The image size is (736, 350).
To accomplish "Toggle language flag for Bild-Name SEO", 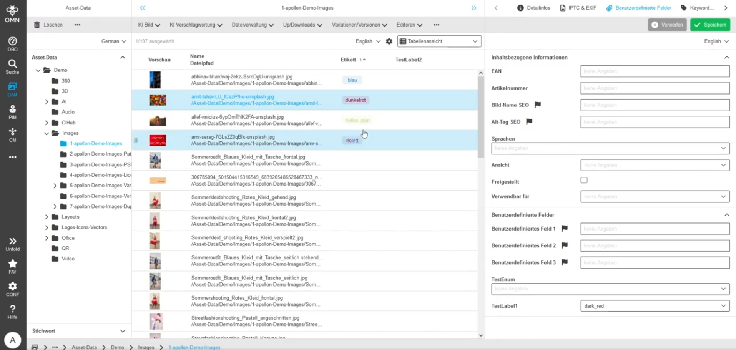I will click(538, 105).
